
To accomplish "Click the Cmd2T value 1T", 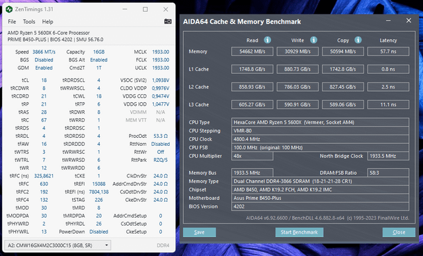I will [x=98, y=68].
